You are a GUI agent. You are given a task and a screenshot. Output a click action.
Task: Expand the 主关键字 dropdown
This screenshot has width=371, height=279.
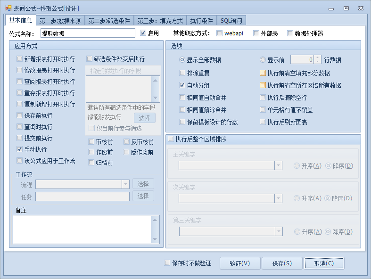click(278, 165)
